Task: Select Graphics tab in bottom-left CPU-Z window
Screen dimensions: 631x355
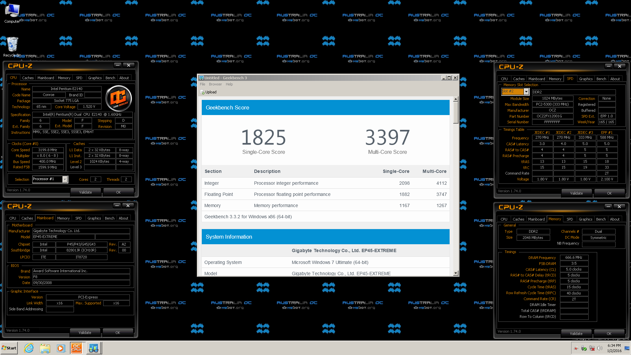Action: (x=94, y=218)
